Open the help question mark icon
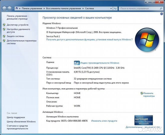This screenshot has width=165, height=135. (x=161, y=14)
